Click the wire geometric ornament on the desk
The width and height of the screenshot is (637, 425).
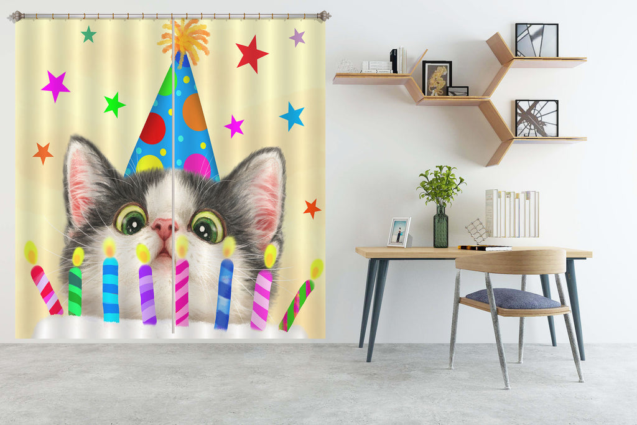477,231
